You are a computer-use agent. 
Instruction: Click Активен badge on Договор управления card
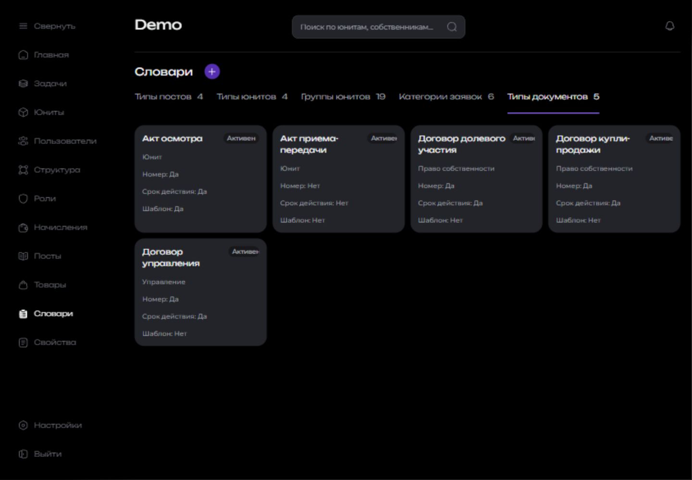point(245,252)
